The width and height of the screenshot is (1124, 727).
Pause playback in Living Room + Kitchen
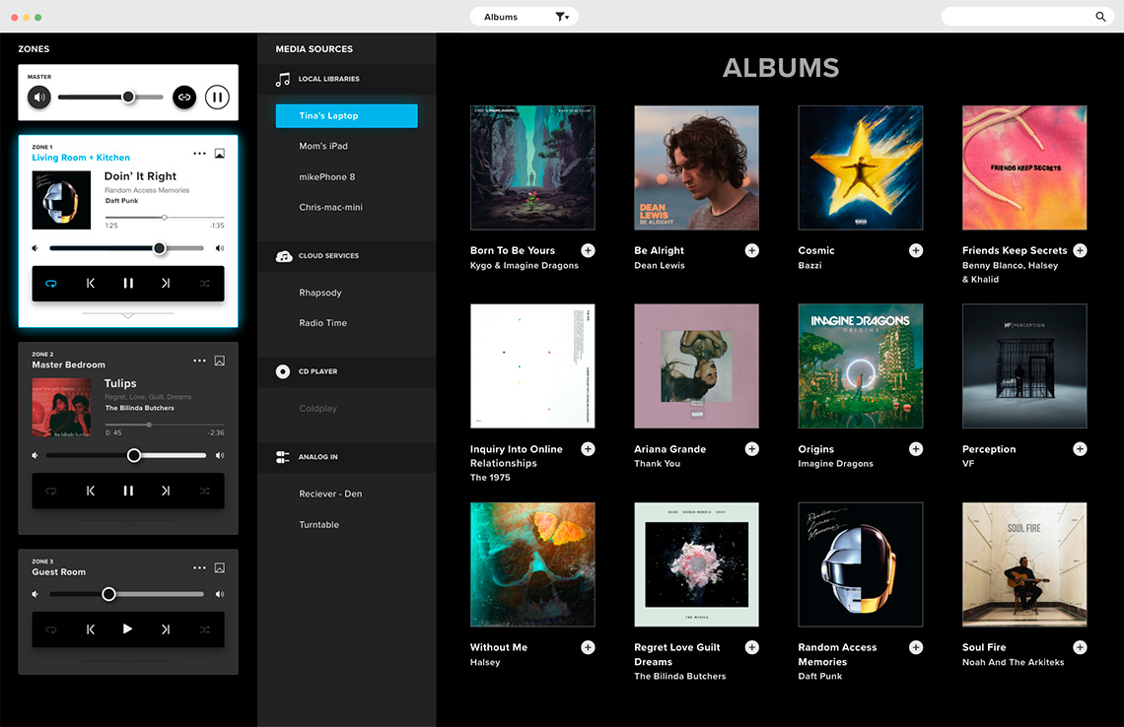(x=128, y=284)
